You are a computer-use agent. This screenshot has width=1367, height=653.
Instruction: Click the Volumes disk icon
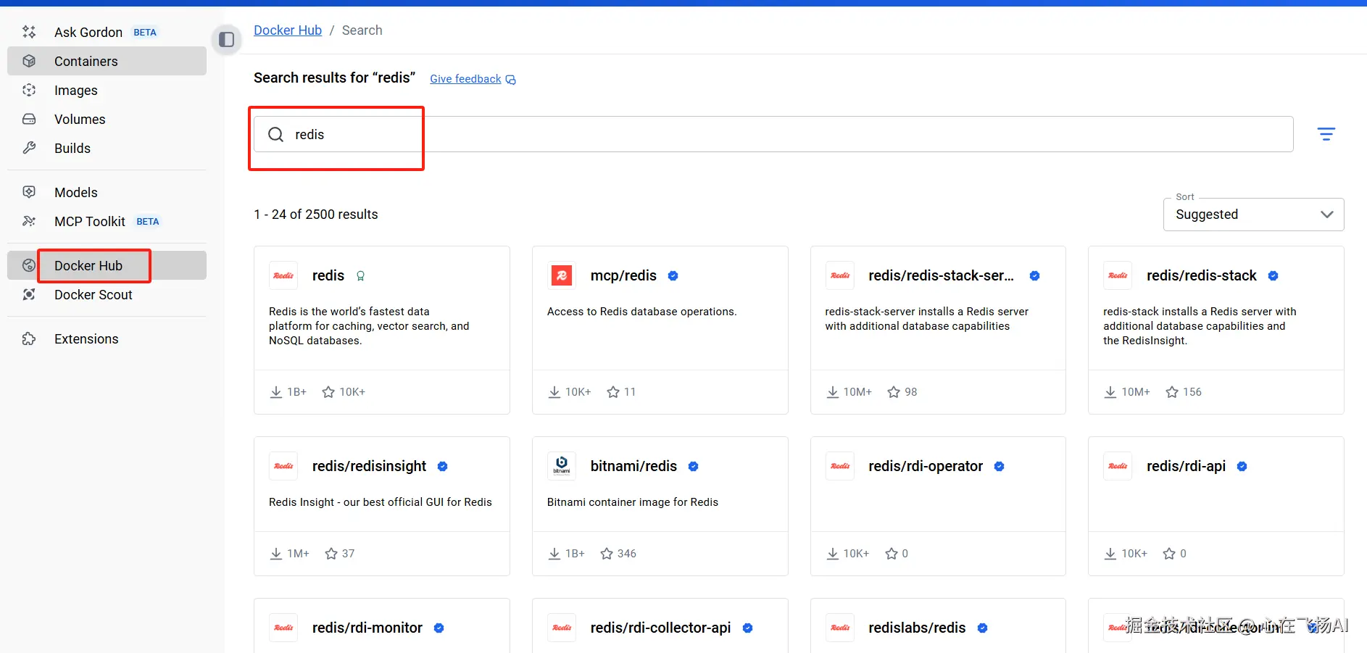29,119
